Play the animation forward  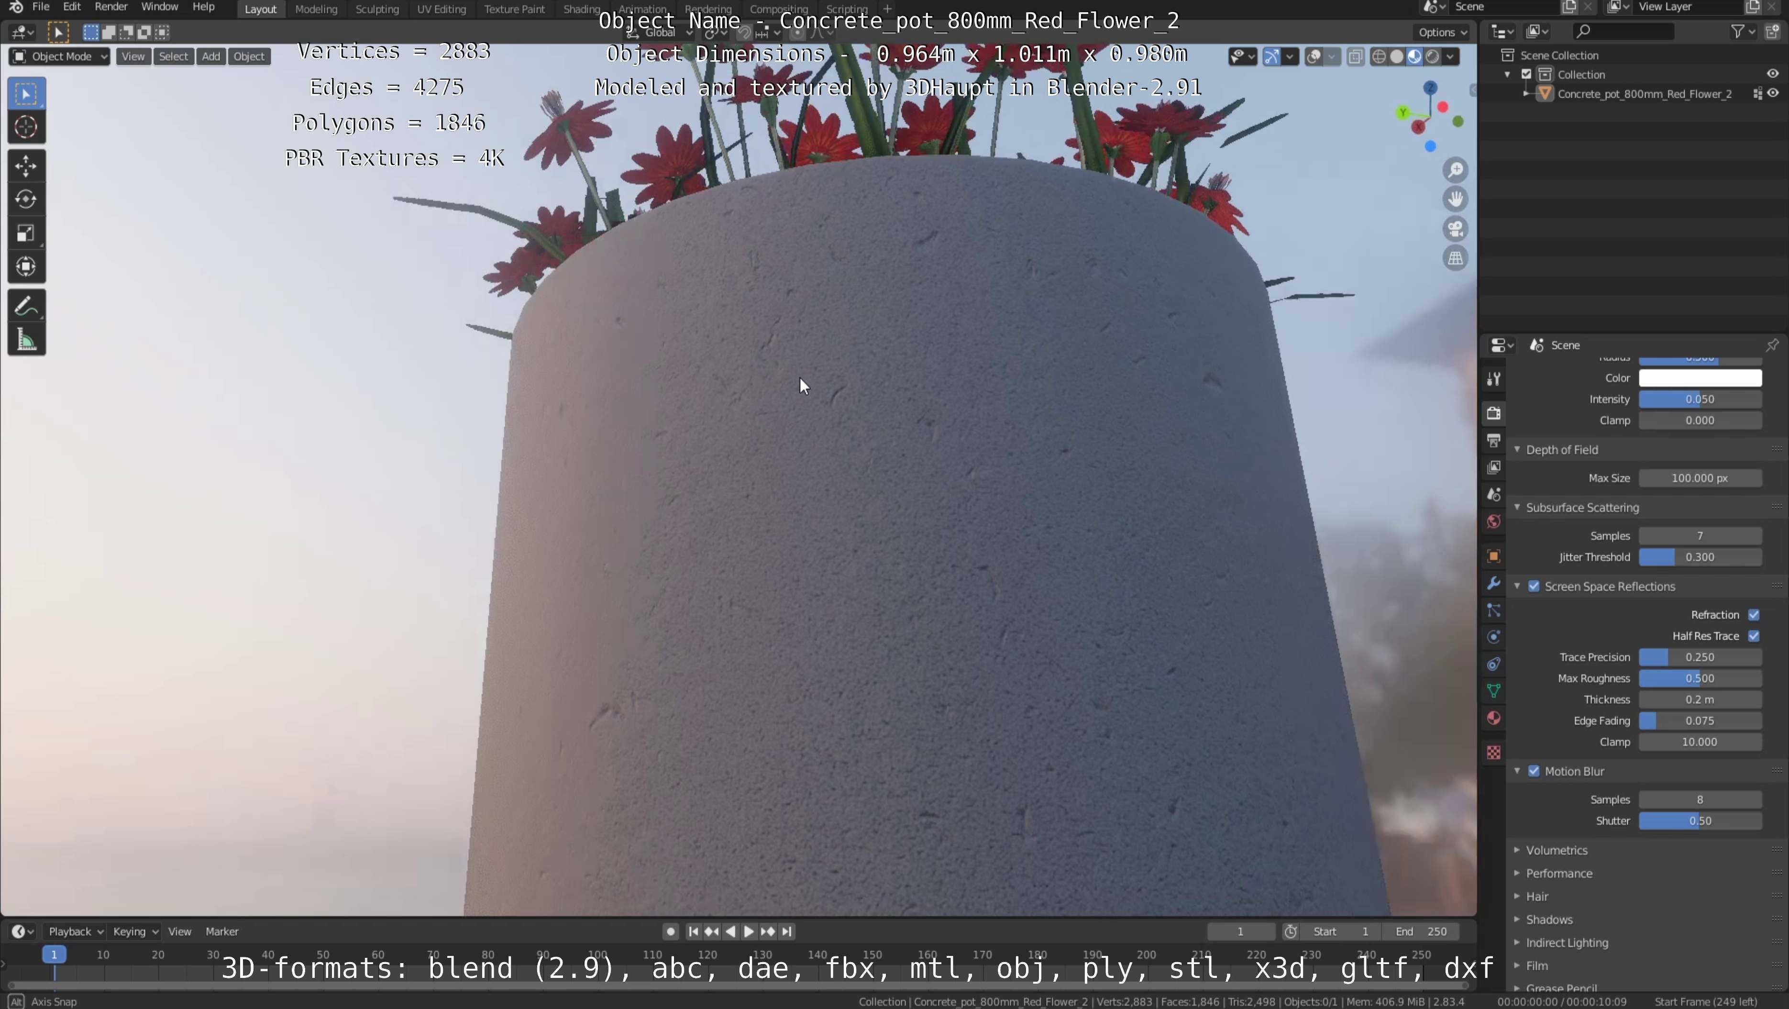749,931
